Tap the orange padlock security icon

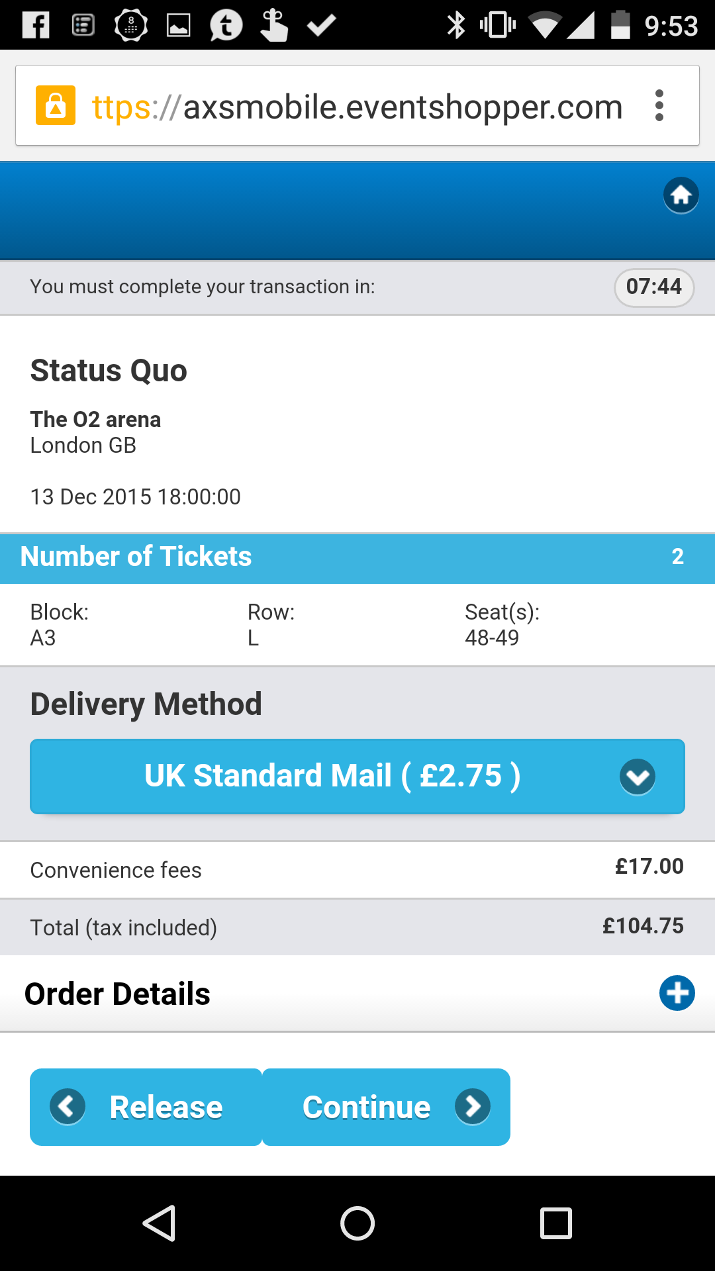pos(56,105)
